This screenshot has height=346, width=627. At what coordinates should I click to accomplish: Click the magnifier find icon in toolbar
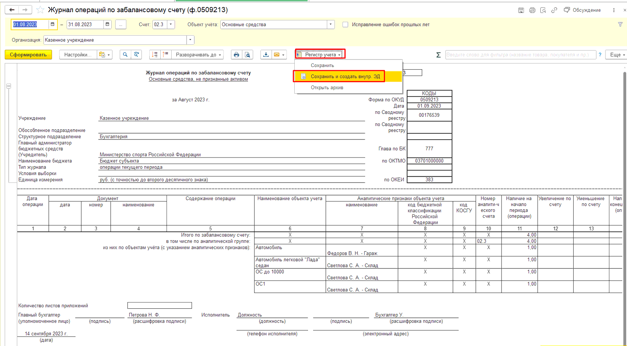pyautogui.click(x=125, y=54)
